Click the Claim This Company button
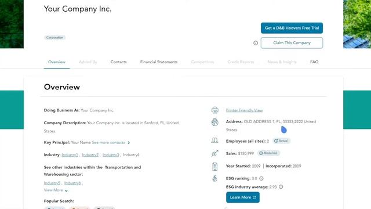371x209 pixels. pos(292,43)
